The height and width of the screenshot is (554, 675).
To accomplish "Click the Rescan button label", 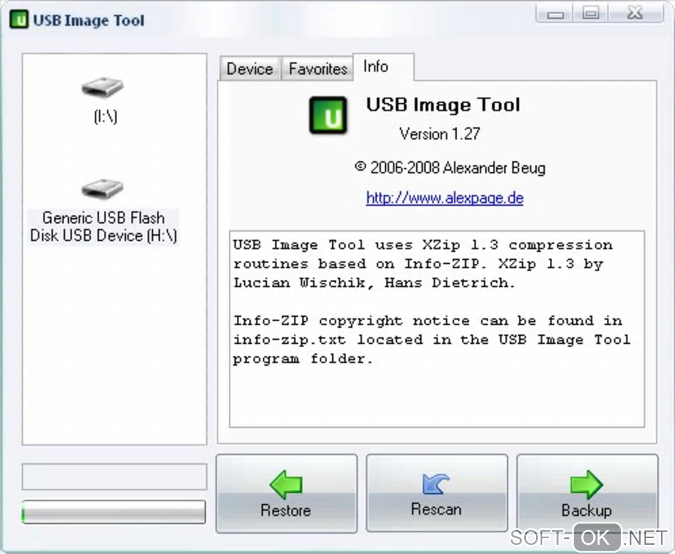I will [436, 509].
